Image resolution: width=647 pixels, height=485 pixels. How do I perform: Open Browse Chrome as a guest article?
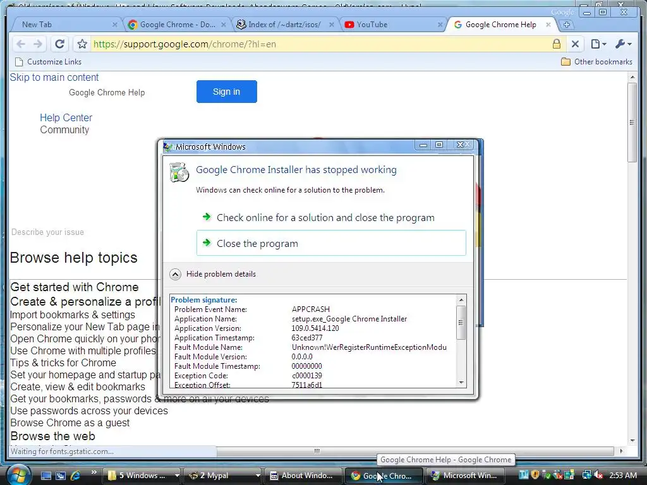coord(70,423)
